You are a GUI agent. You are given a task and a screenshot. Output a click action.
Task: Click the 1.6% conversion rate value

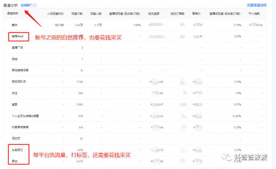(x=238, y=93)
